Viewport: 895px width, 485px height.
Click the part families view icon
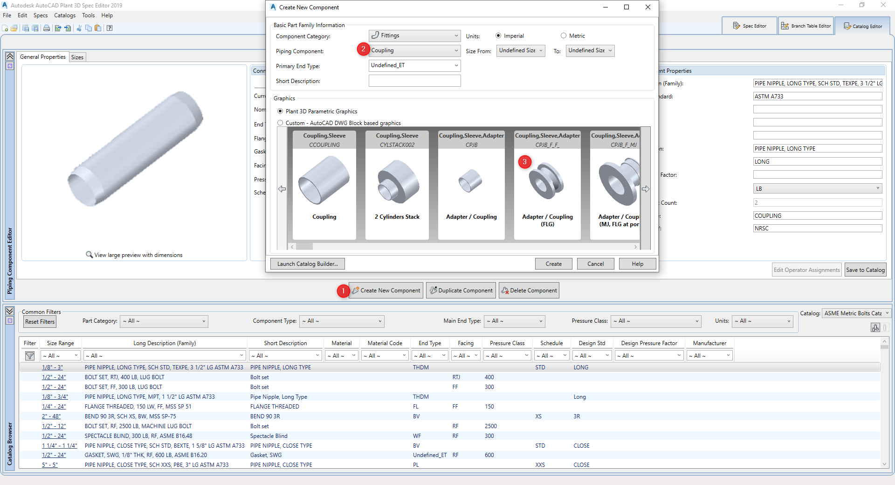pos(875,328)
